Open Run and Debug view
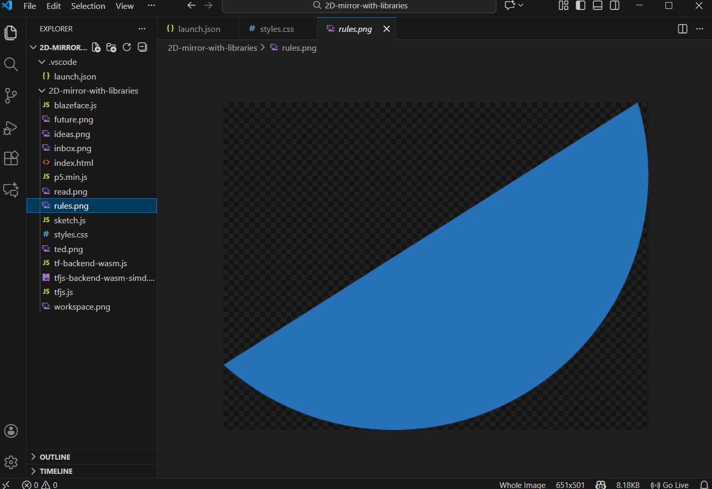 click(11, 128)
